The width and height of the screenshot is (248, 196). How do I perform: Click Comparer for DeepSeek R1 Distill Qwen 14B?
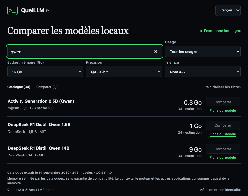223,149
